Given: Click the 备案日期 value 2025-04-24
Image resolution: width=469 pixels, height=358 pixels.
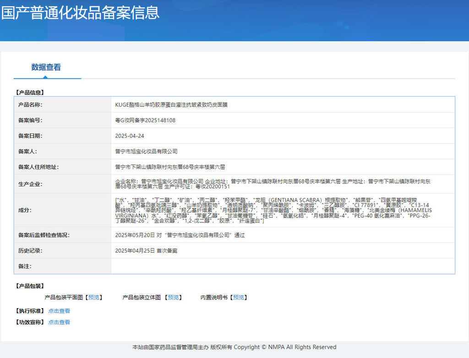Looking at the screenshot, I should point(130,136).
